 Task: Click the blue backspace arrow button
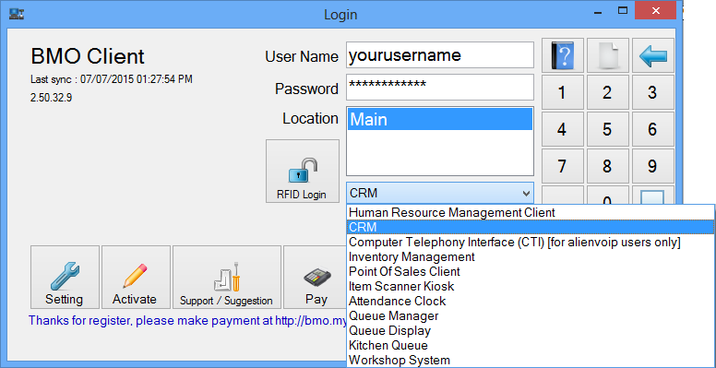tap(653, 55)
